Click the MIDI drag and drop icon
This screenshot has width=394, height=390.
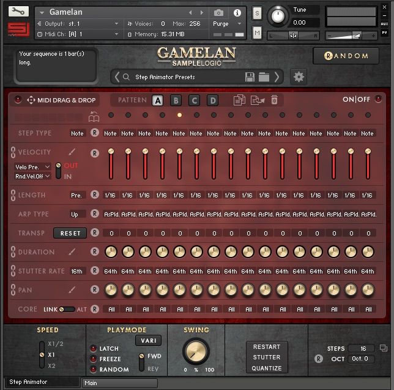pyautogui.click(x=31, y=100)
